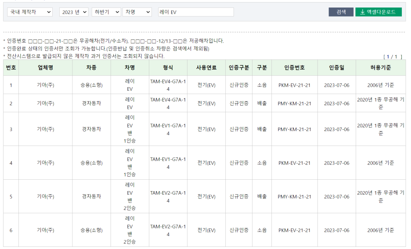Image resolution: width=411 pixels, height=249 pixels.
Task: Click 2023-07-06 date in row 3
Action: [x=337, y=129]
